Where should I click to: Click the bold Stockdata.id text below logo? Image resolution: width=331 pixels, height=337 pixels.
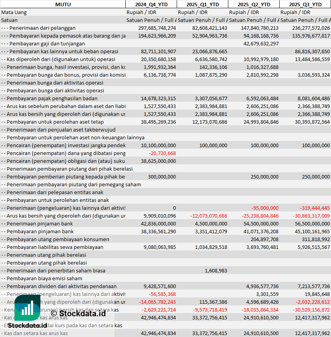tap(27, 325)
